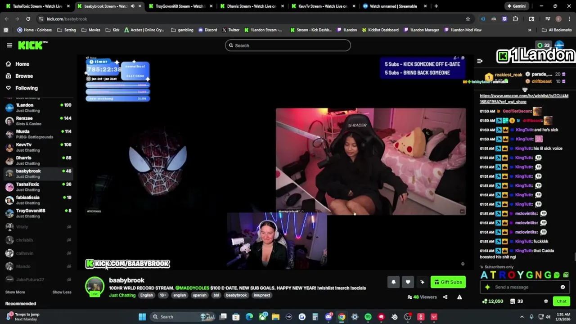Click the Kick logo
The width and height of the screenshot is (576, 324).
tap(32, 45)
